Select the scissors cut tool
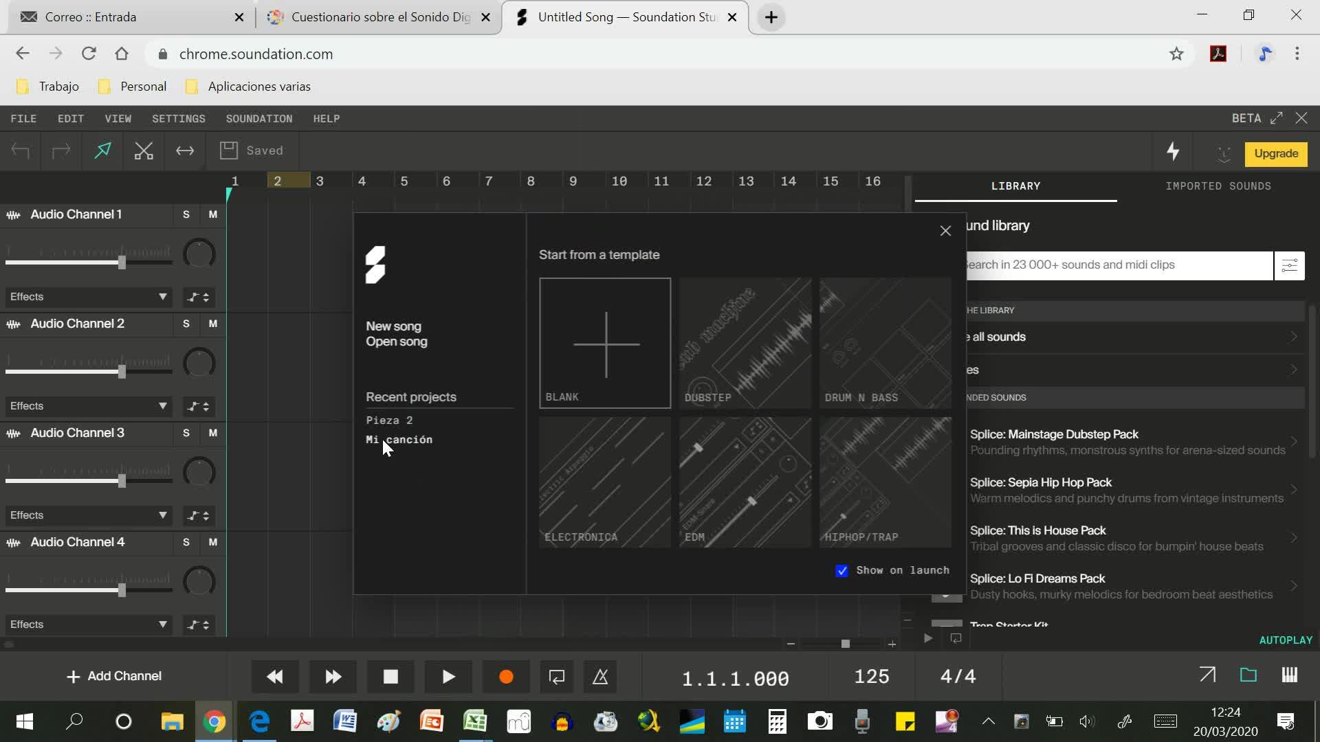The height and width of the screenshot is (742, 1320). (x=144, y=151)
